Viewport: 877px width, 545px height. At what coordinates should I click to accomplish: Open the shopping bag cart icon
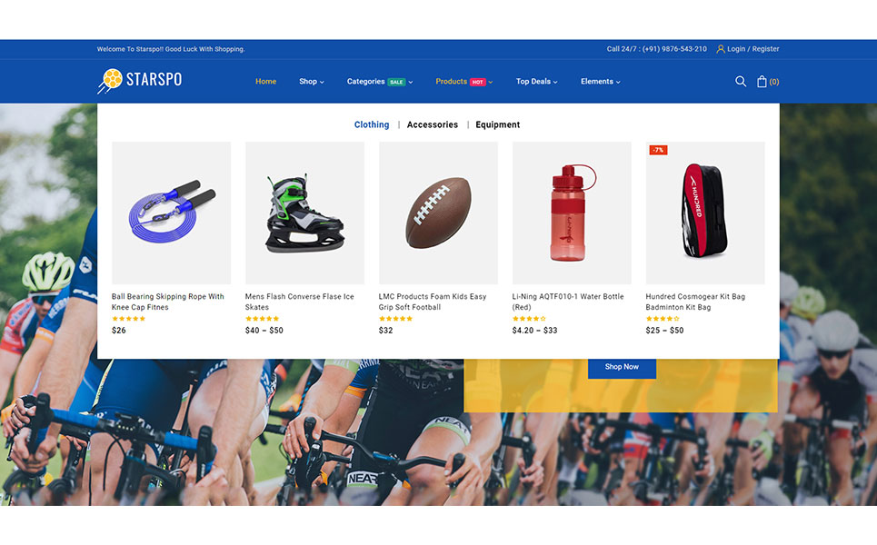pos(762,82)
